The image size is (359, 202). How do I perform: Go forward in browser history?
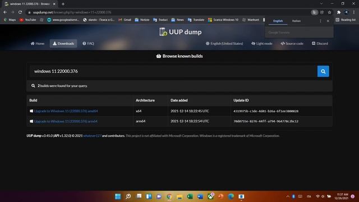[12, 12]
